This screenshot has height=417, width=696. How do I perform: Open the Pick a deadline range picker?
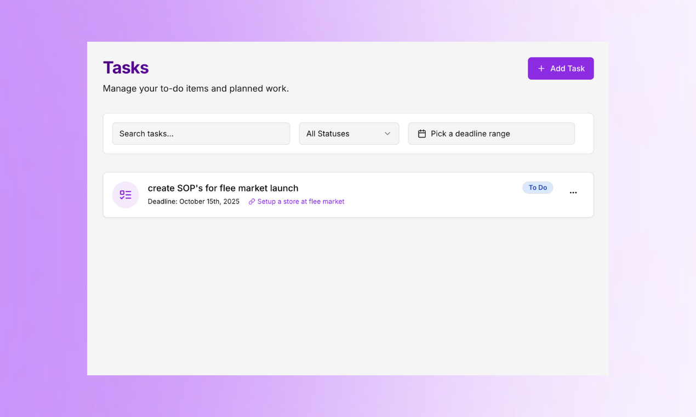491,134
